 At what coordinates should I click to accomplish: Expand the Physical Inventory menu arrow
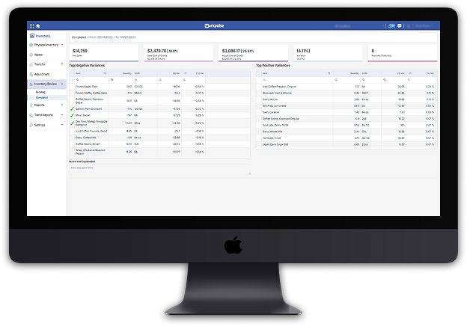point(62,45)
